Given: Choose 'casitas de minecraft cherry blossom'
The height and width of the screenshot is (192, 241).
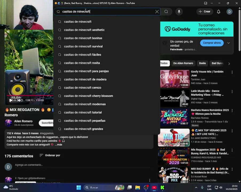Looking at the screenshot, I should [x=107, y=96].
